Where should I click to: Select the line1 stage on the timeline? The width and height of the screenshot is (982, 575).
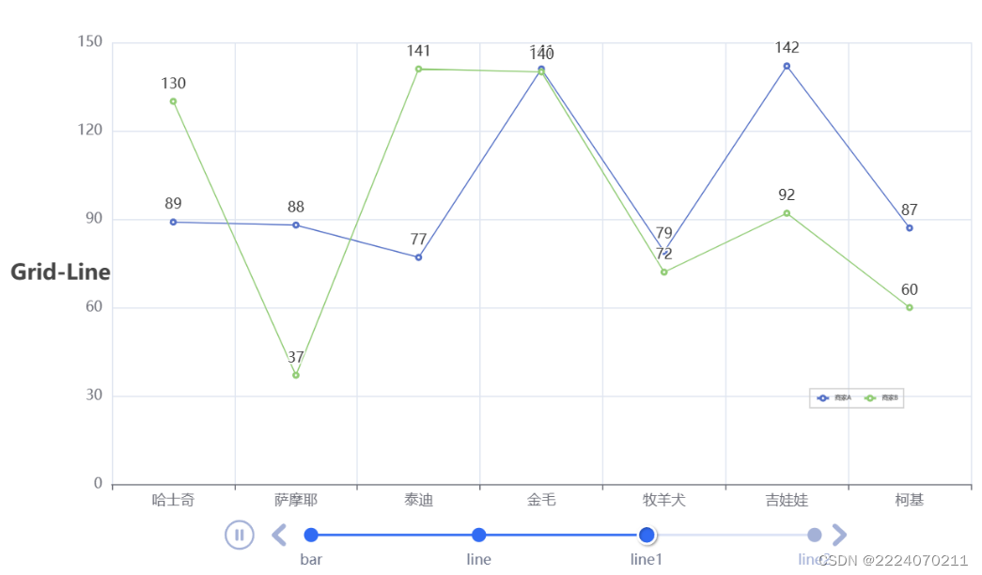(x=647, y=535)
